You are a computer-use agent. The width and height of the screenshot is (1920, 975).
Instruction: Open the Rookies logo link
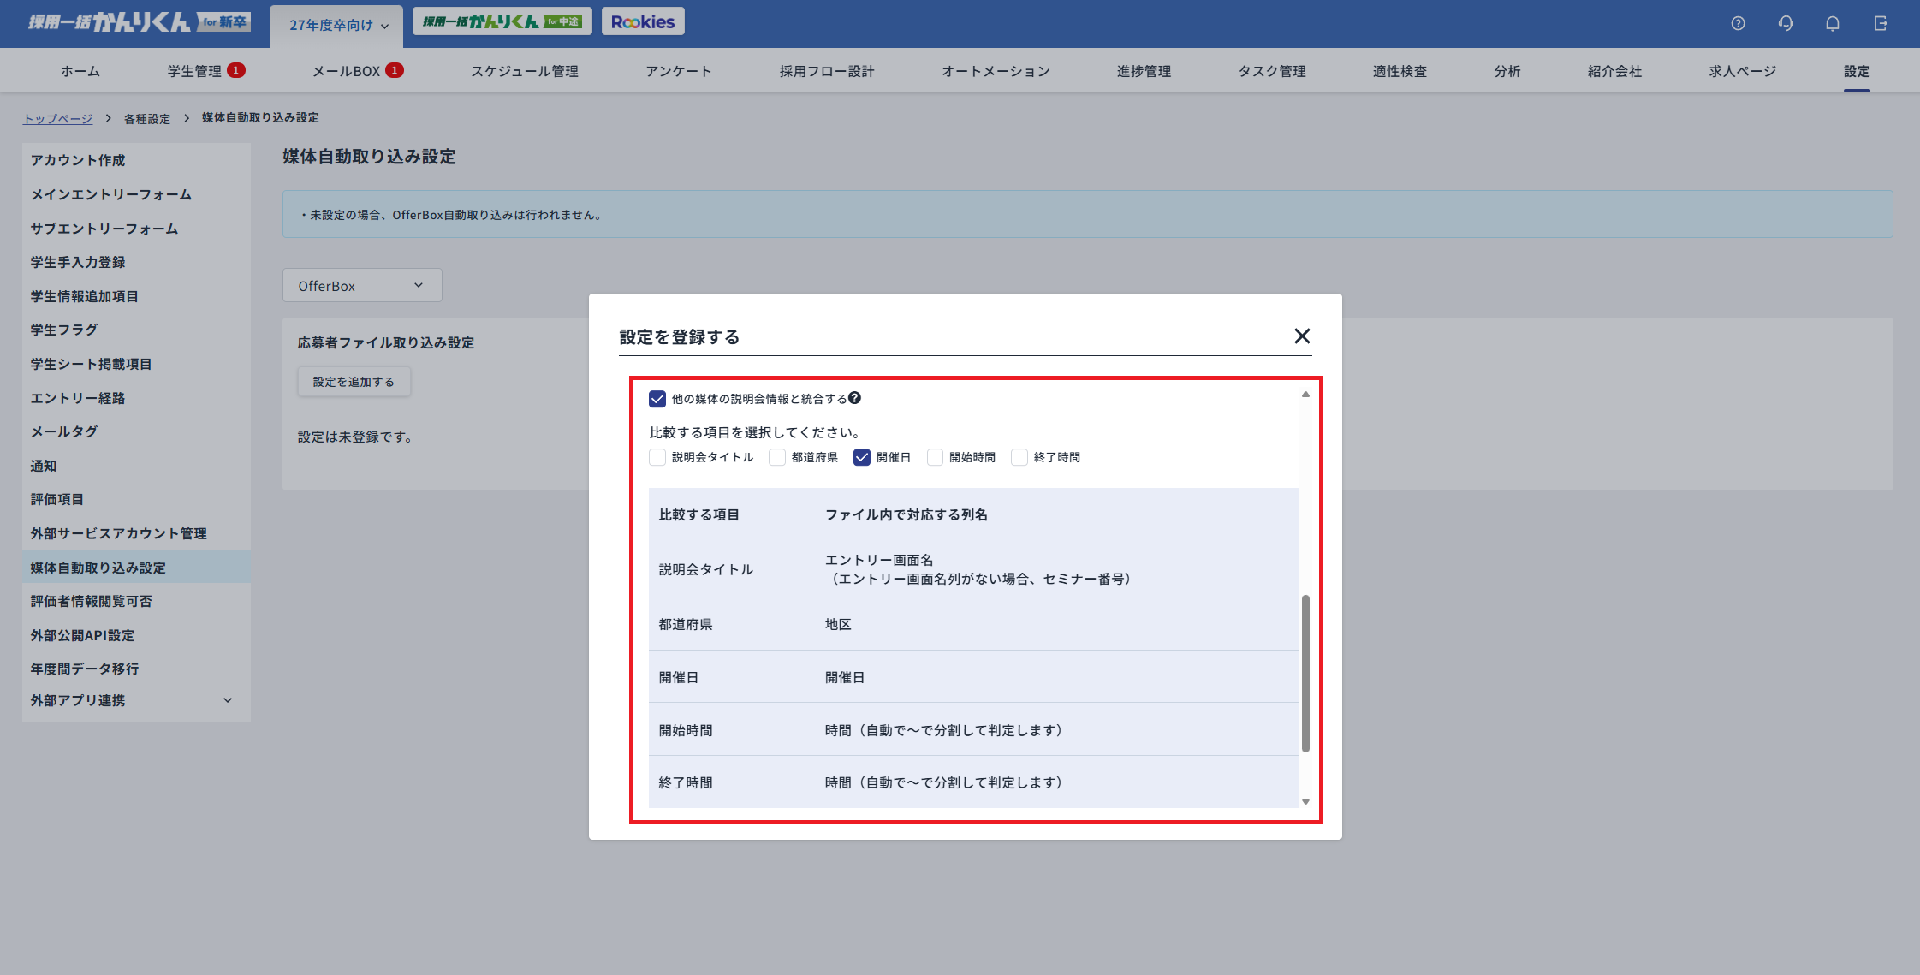pos(643,21)
